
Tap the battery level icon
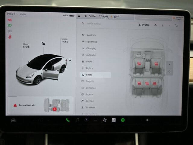point(72,16)
